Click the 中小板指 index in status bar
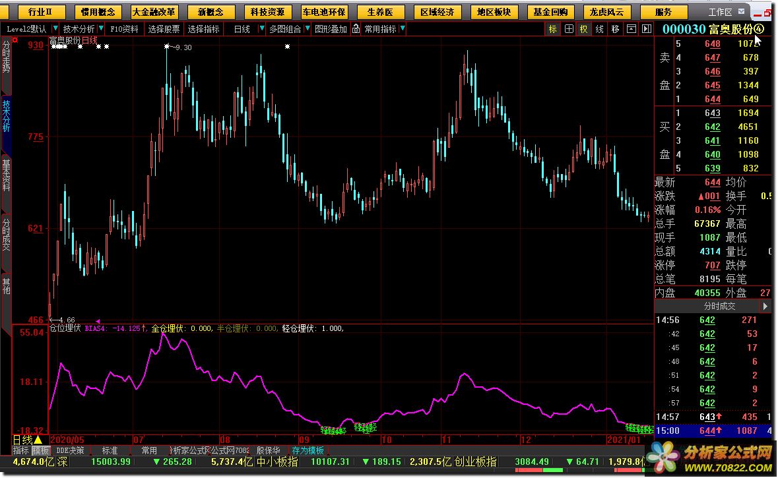This screenshot has height=478, width=778. [x=277, y=462]
